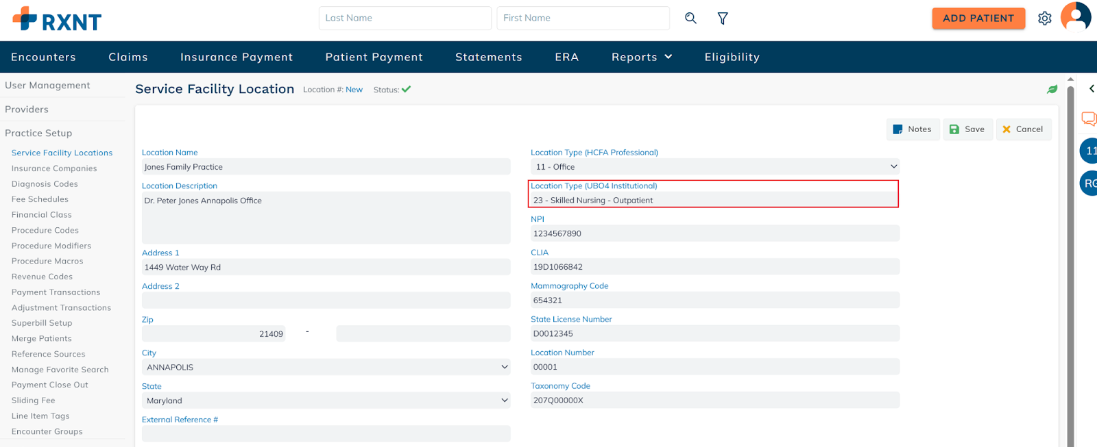Image resolution: width=1097 pixels, height=447 pixels.
Task: Click the Save button
Action: click(967, 129)
